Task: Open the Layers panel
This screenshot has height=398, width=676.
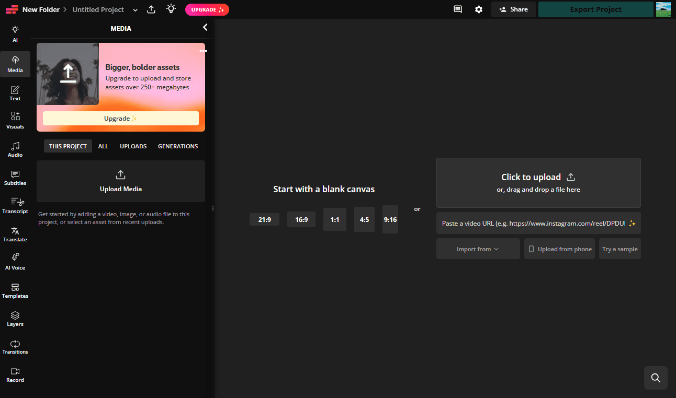Action: [x=15, y=319]
